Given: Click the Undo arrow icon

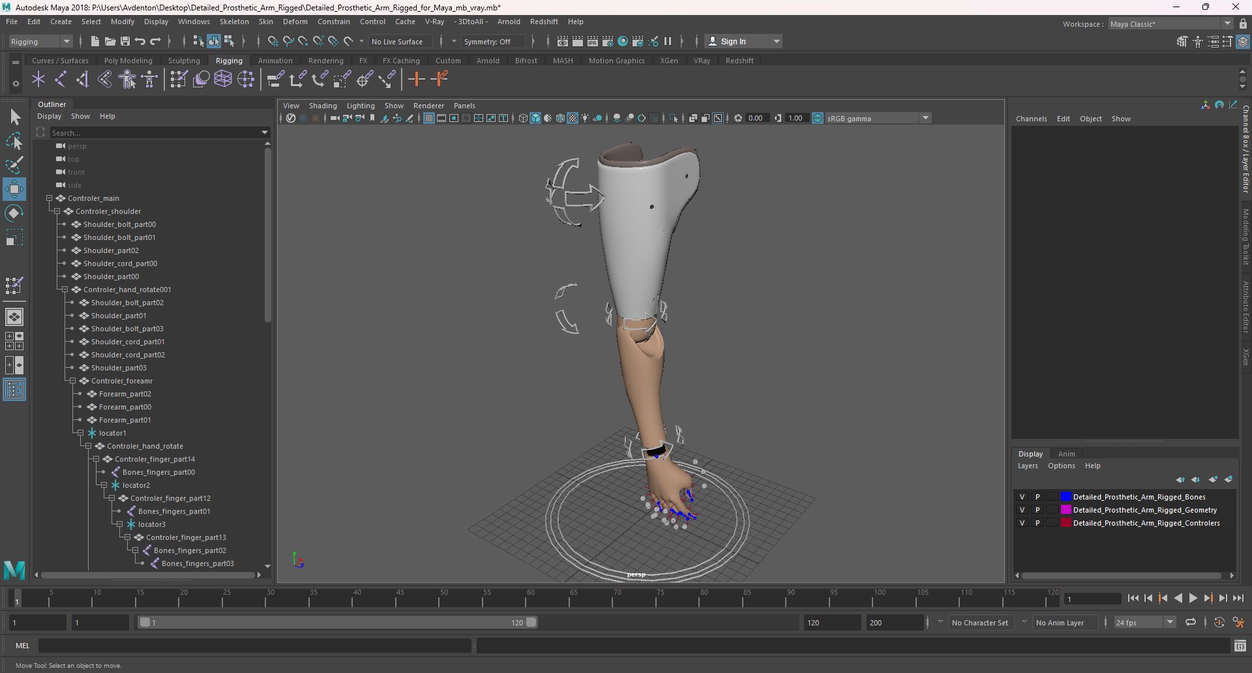Looking at the screenshot, I should 140,41.
